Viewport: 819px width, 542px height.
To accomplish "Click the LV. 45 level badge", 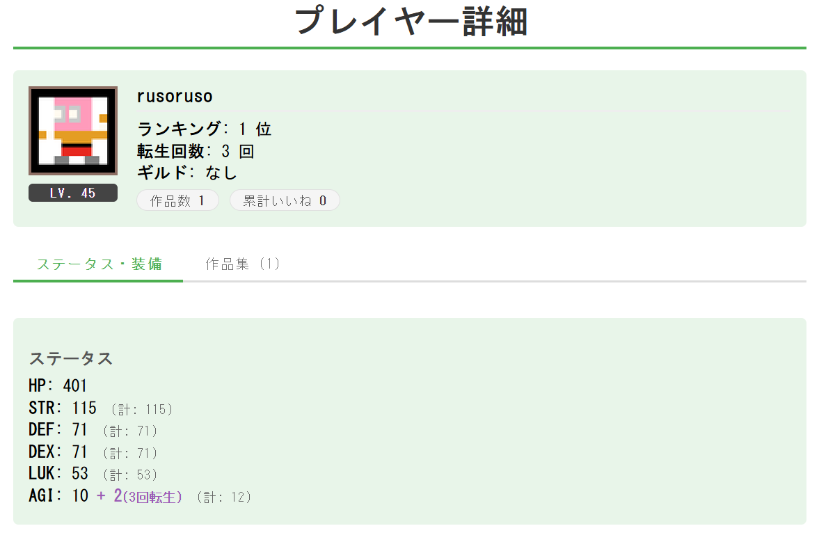I will pyautogui.click(x=73, y=193).
